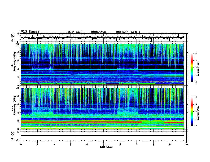This screenshot has height=162, width=210.
Task: Click the ch.1 spectrogram color bar
Action: [192, 68]
